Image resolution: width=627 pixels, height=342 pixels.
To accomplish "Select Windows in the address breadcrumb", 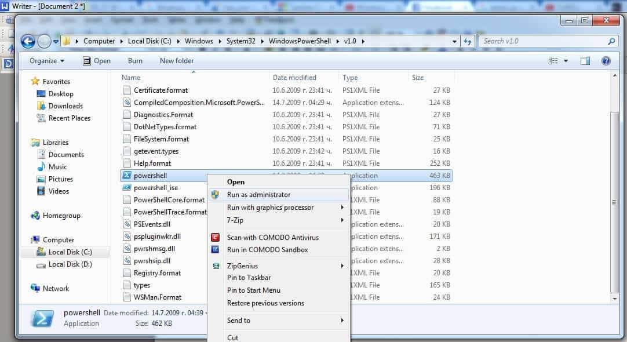I will tap(199, 41).
